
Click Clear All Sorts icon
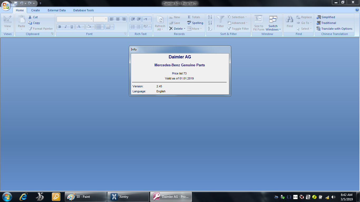210,29
